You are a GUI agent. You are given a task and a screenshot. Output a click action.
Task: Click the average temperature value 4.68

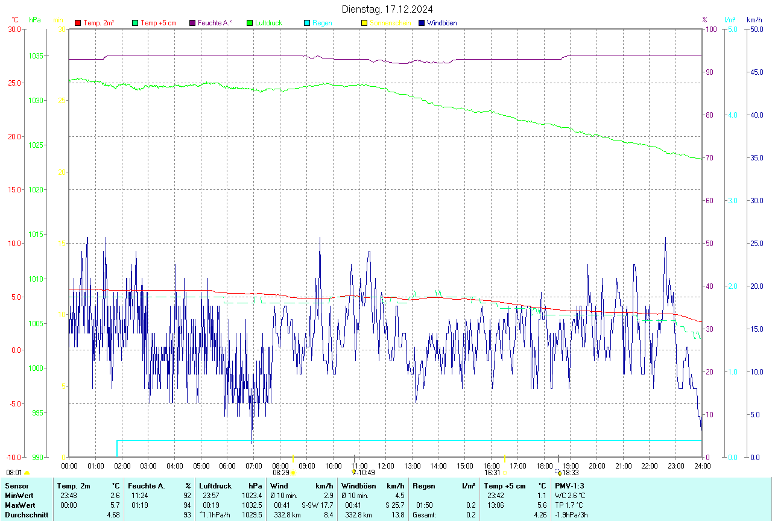[x=113, y=515]
